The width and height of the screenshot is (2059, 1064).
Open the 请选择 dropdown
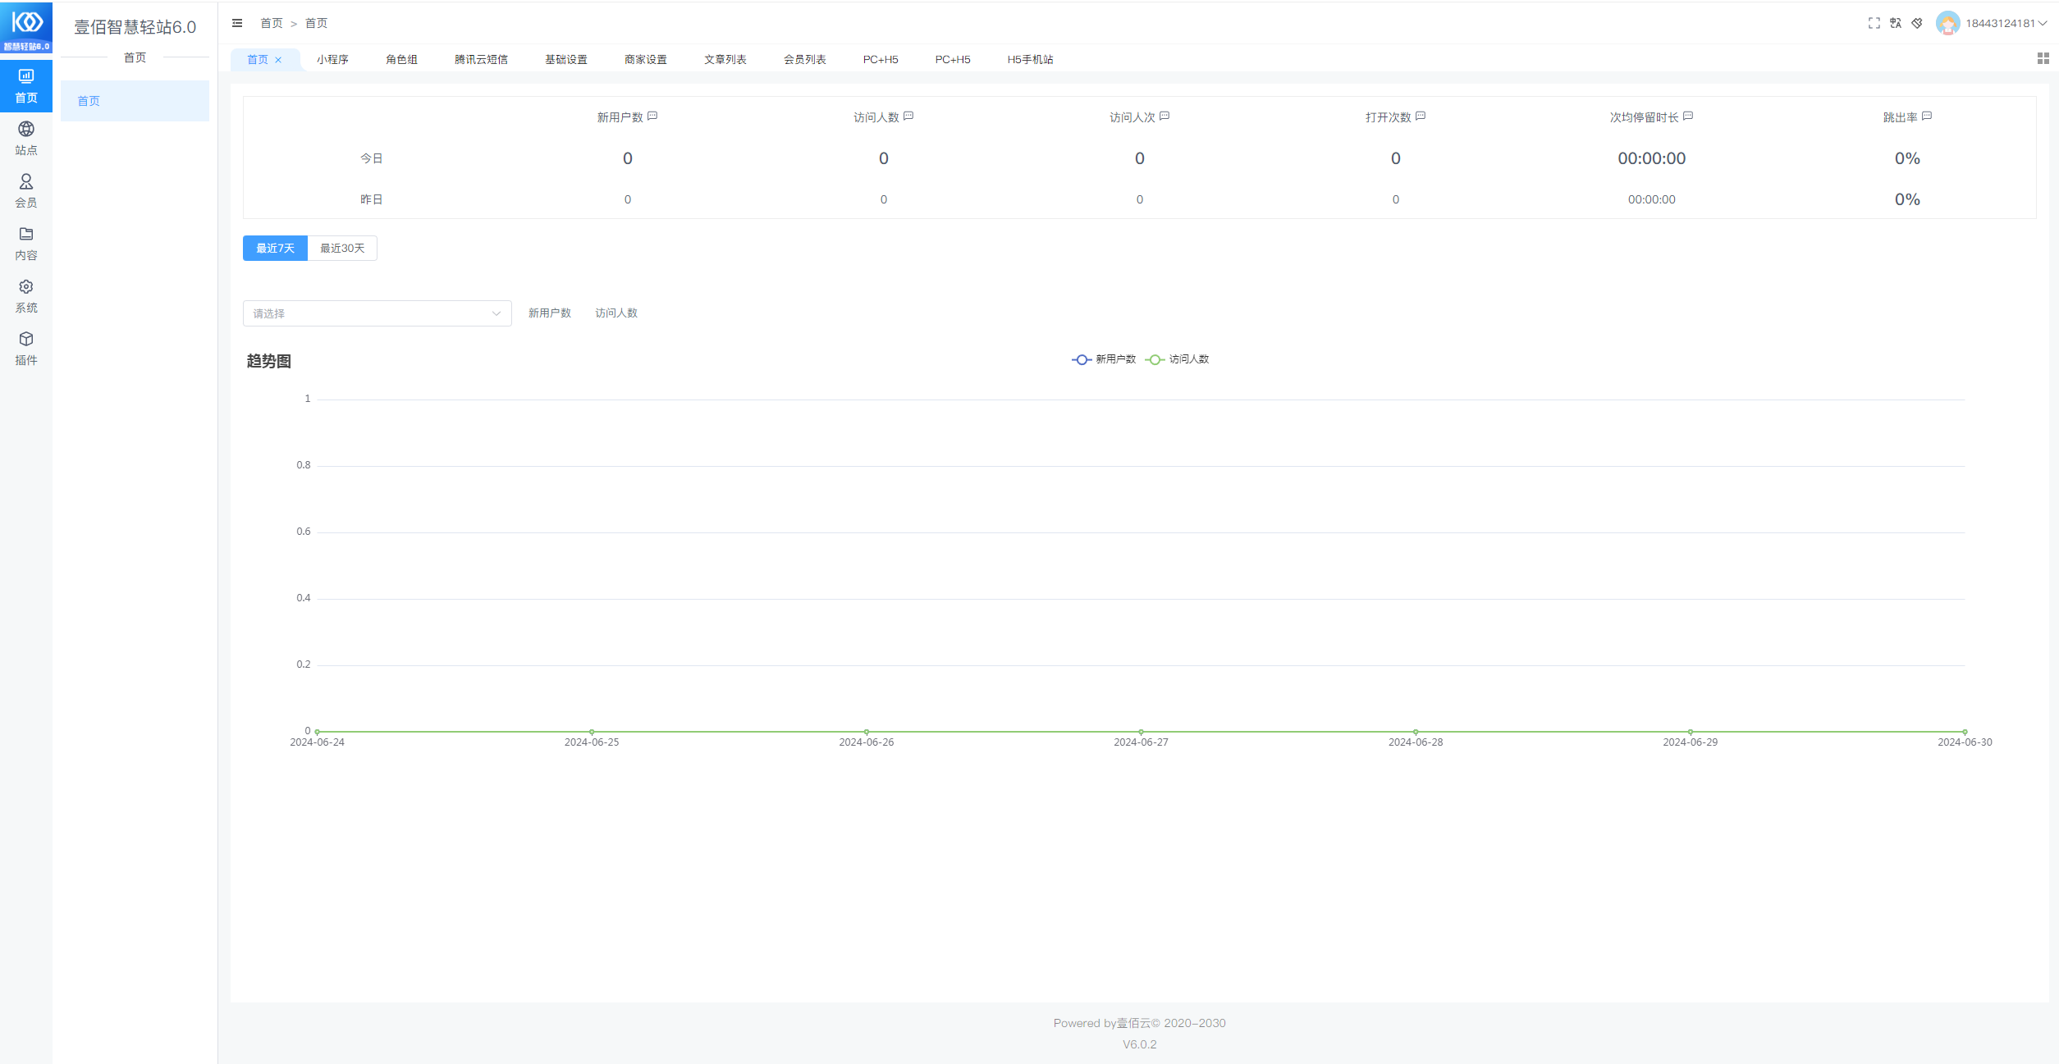click(x=377, y=313)
